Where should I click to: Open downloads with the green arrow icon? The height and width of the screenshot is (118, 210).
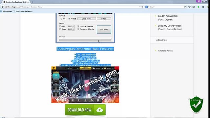(198, 7)
